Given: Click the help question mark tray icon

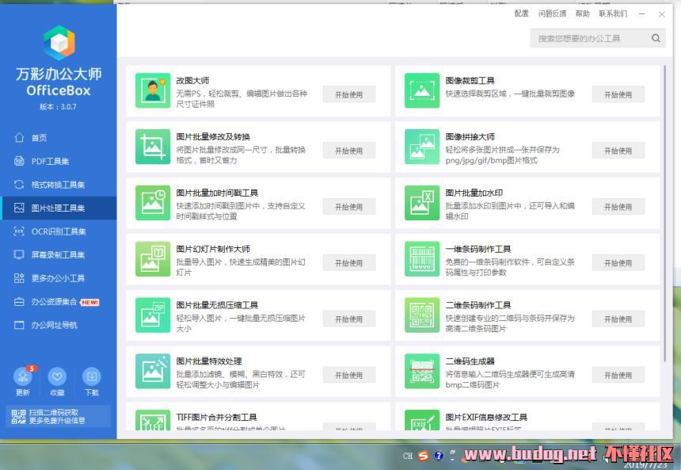Looking at the screenshot, I should click(x=439, y=456).
